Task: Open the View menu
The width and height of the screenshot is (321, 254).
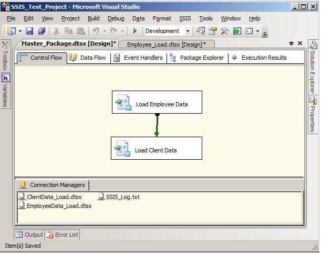Action: 47,18
